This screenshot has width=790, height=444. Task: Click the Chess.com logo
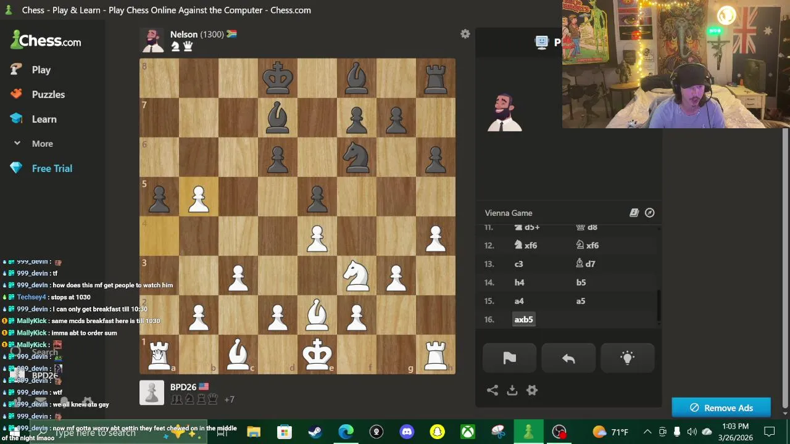[46, 41]
